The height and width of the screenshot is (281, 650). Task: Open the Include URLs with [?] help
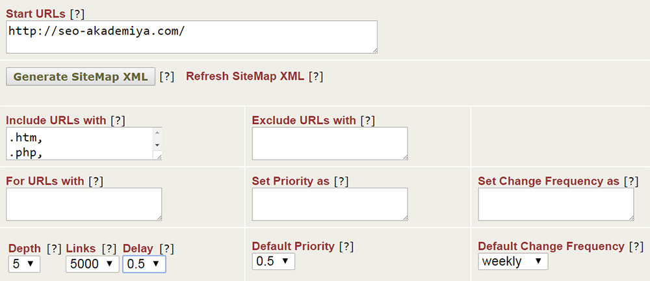pyautogui.click(x=118, y=120)
